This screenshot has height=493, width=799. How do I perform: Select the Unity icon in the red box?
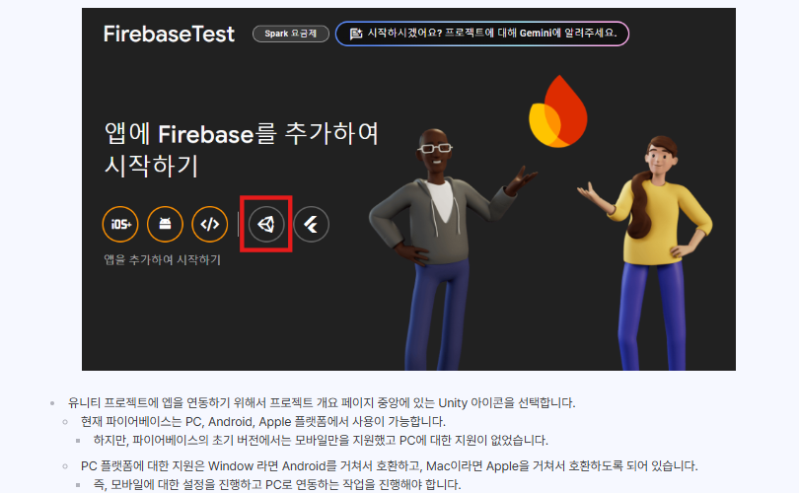point(266,224)
